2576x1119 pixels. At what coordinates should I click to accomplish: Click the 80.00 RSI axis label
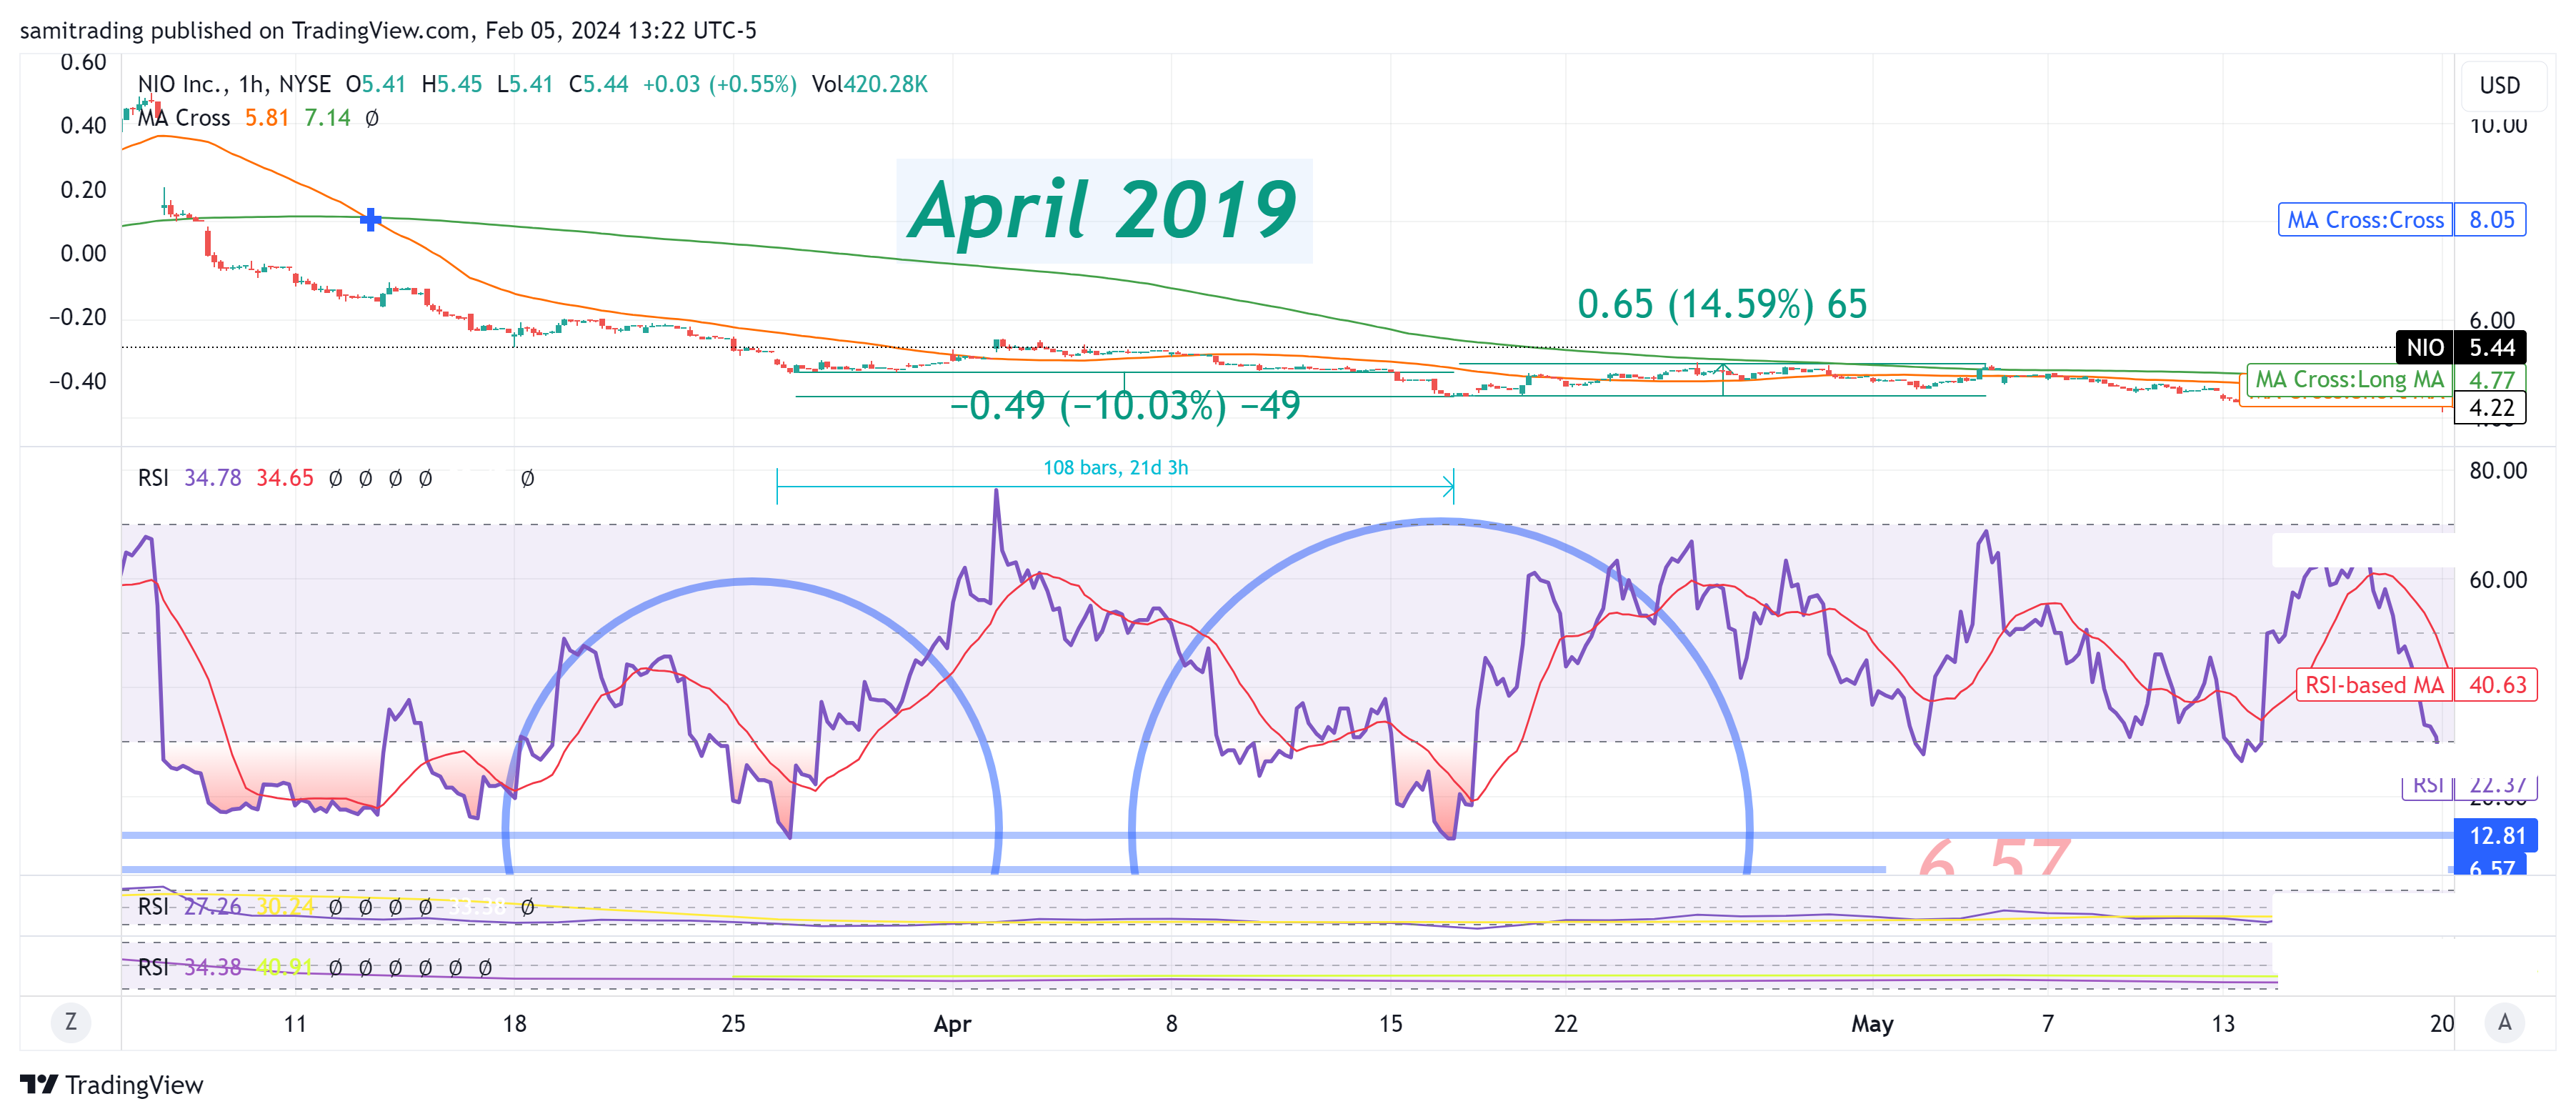tap(2497, 470)
